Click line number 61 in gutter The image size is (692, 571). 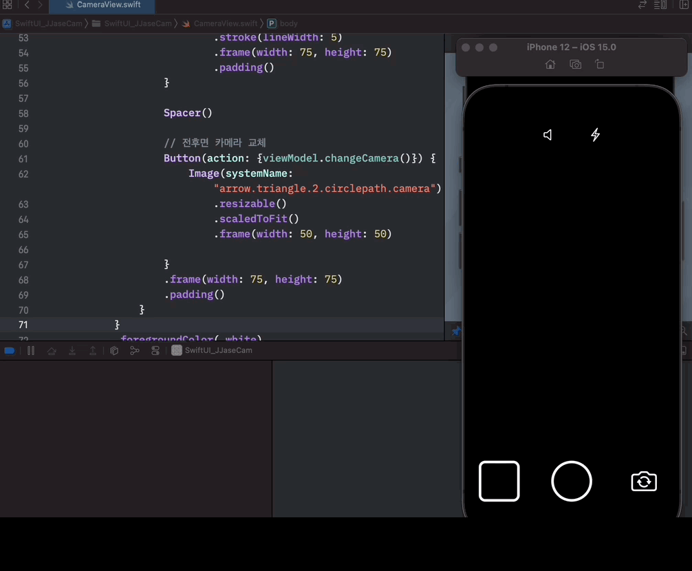click(x=23, y=159)
